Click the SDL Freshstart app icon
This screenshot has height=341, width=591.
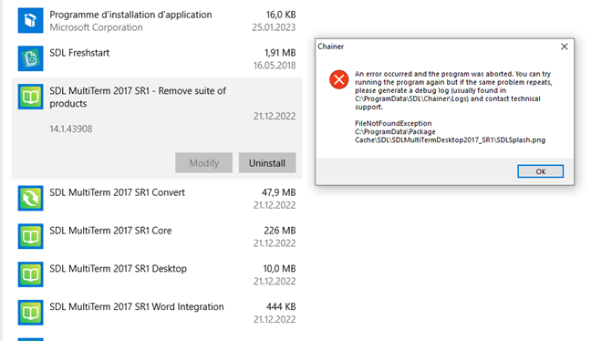point(30,58)
